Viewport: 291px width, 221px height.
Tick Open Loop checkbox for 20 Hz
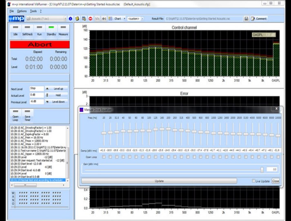pos(104,157)
